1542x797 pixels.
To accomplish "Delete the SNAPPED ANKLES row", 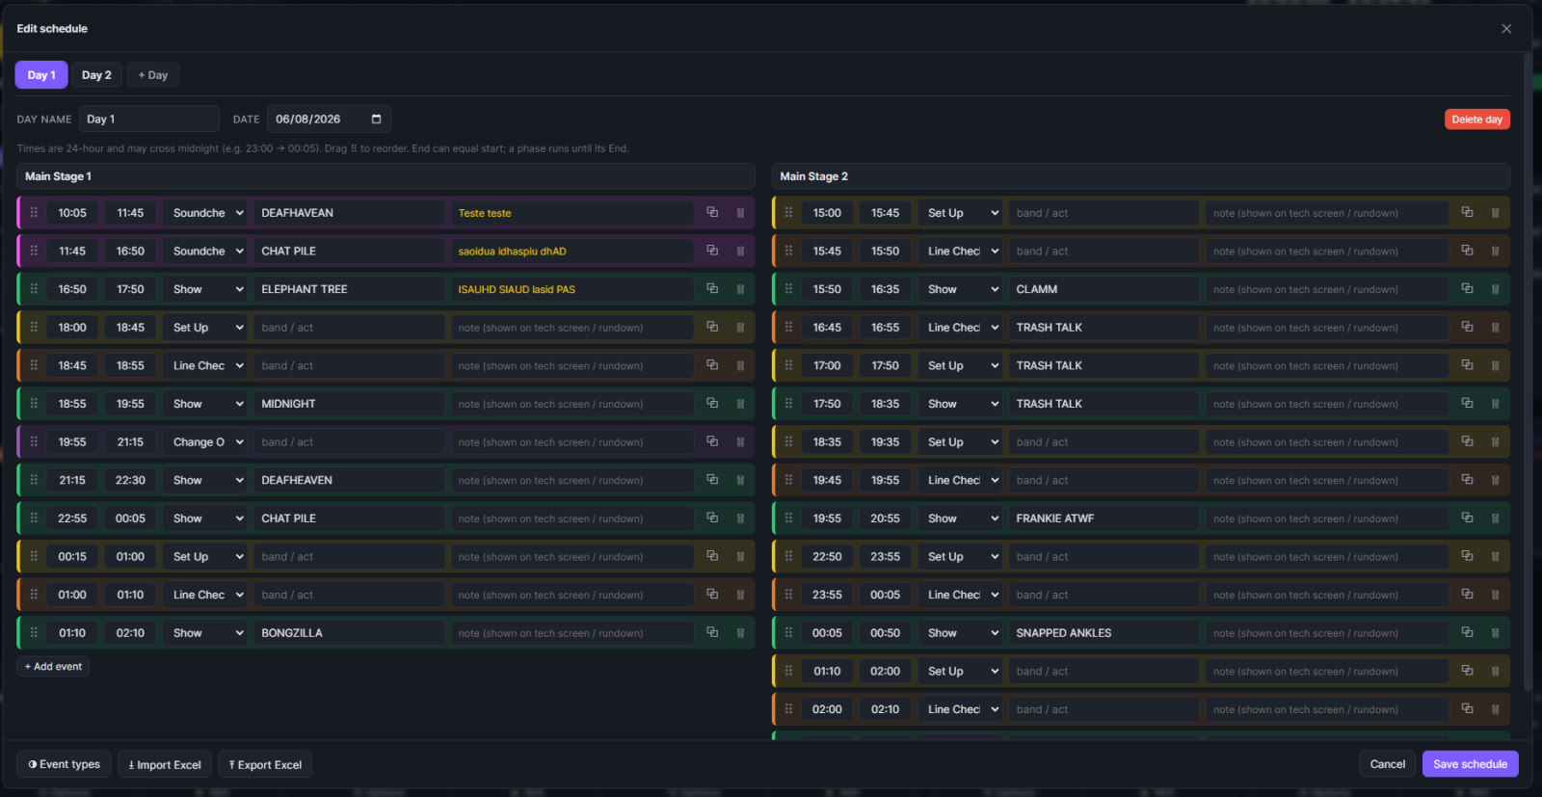I will point(1495,633).
